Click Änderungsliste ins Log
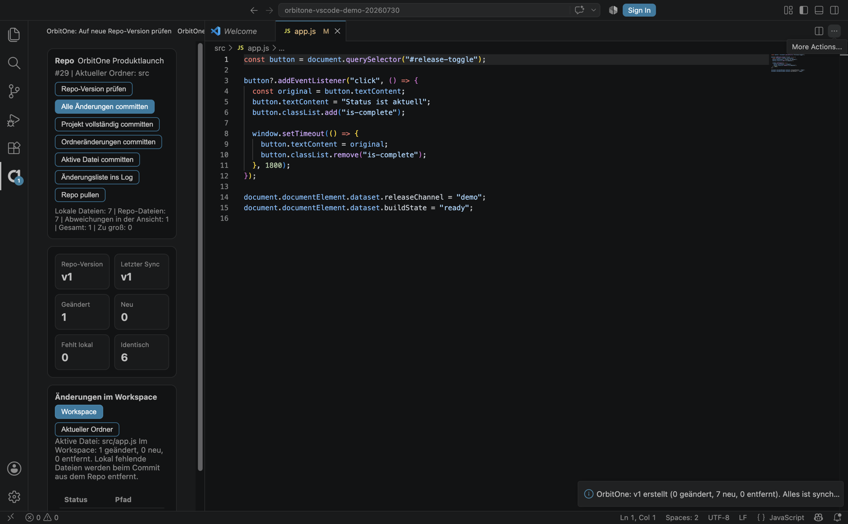The height and width of the screenshot is (524, 848). [97, 177]
